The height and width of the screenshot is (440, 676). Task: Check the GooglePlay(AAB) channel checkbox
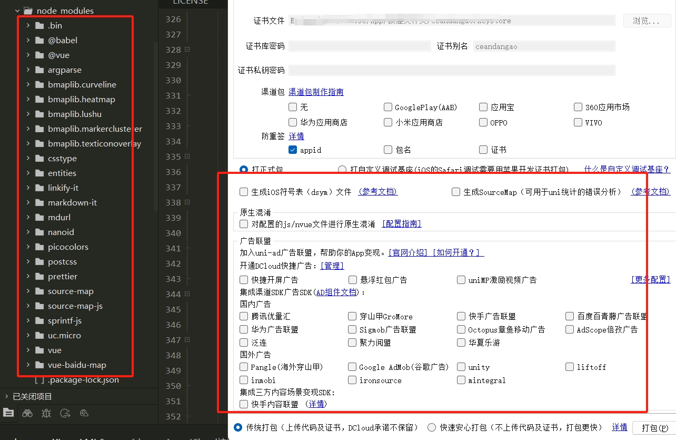pos(388,107)
